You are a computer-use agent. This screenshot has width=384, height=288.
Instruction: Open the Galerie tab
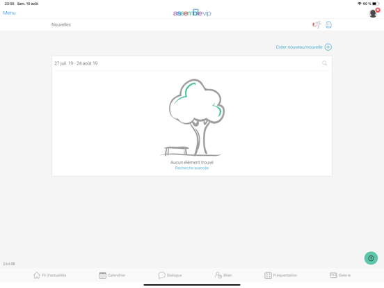click(340, 275)
